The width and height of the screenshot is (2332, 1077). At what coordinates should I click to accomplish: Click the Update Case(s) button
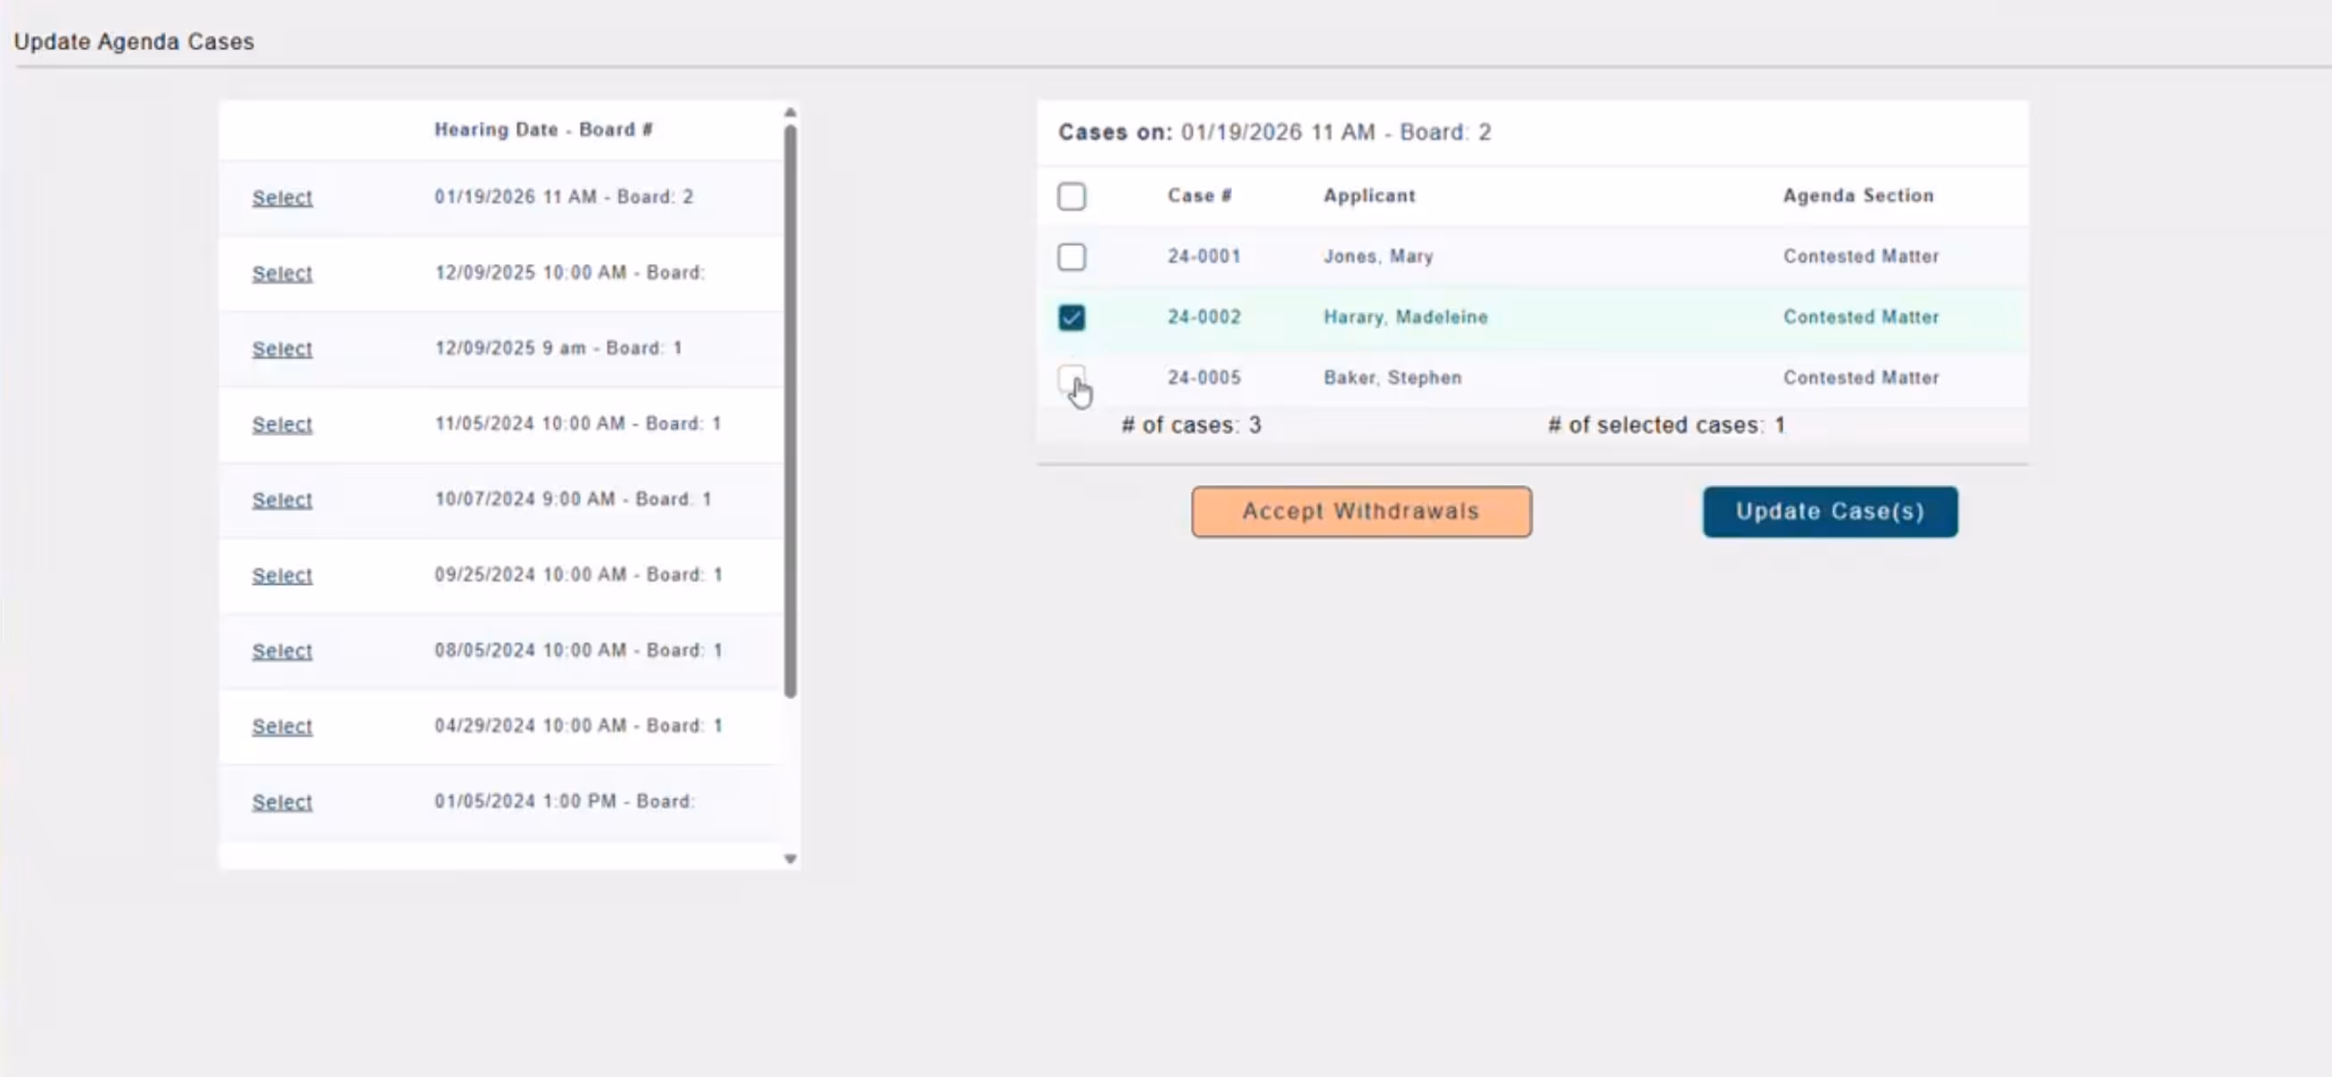tap(1830, 512)
